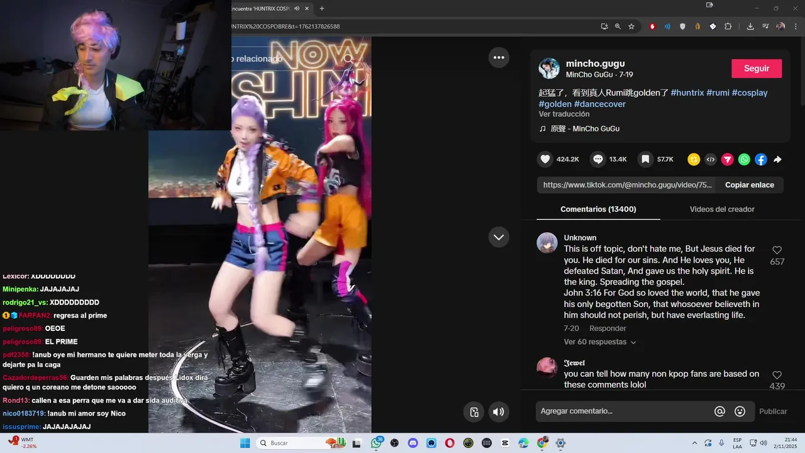Open Unknown commenter's avatar
This screenshot has height=453, width=805.
[547, 243]
